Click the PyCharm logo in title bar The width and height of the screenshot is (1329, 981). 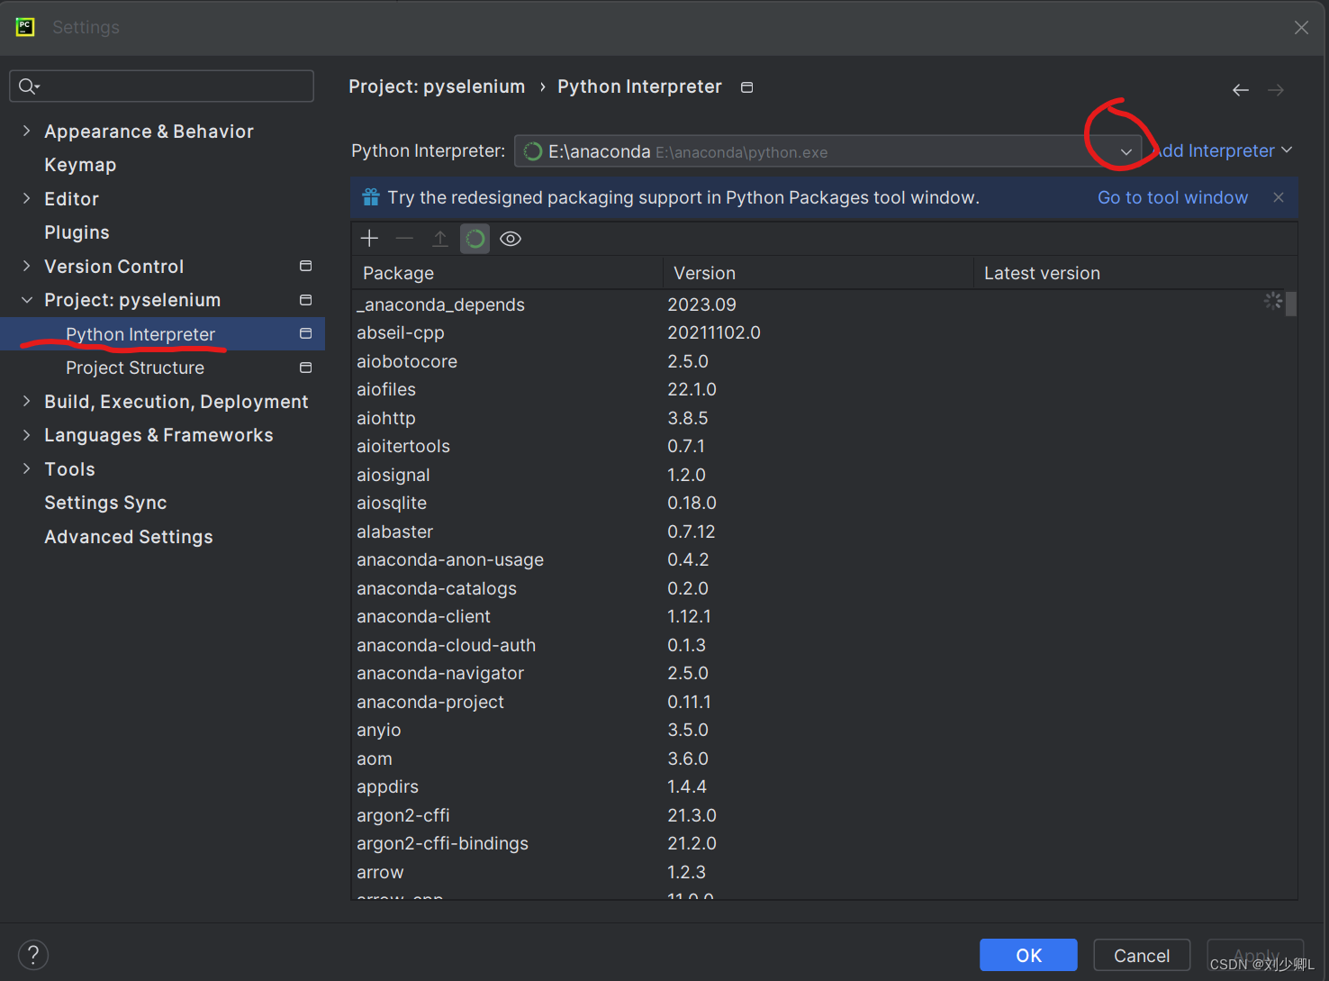pyautogui.click(x=25, y=27)
